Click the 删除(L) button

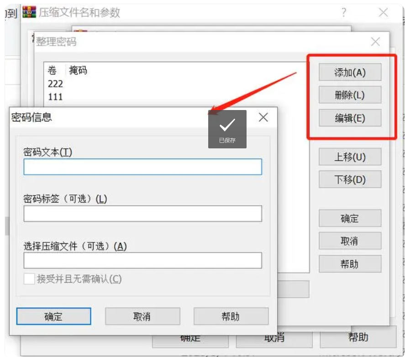(350, 95)
